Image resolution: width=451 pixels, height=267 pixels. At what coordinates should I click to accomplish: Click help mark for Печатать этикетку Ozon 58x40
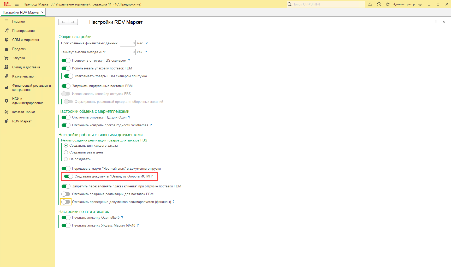[x=122, y=217]
